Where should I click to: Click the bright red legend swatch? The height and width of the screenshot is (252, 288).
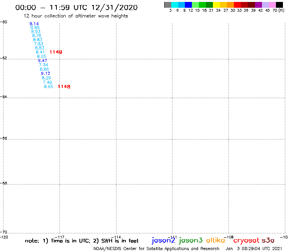pos(237,5)
